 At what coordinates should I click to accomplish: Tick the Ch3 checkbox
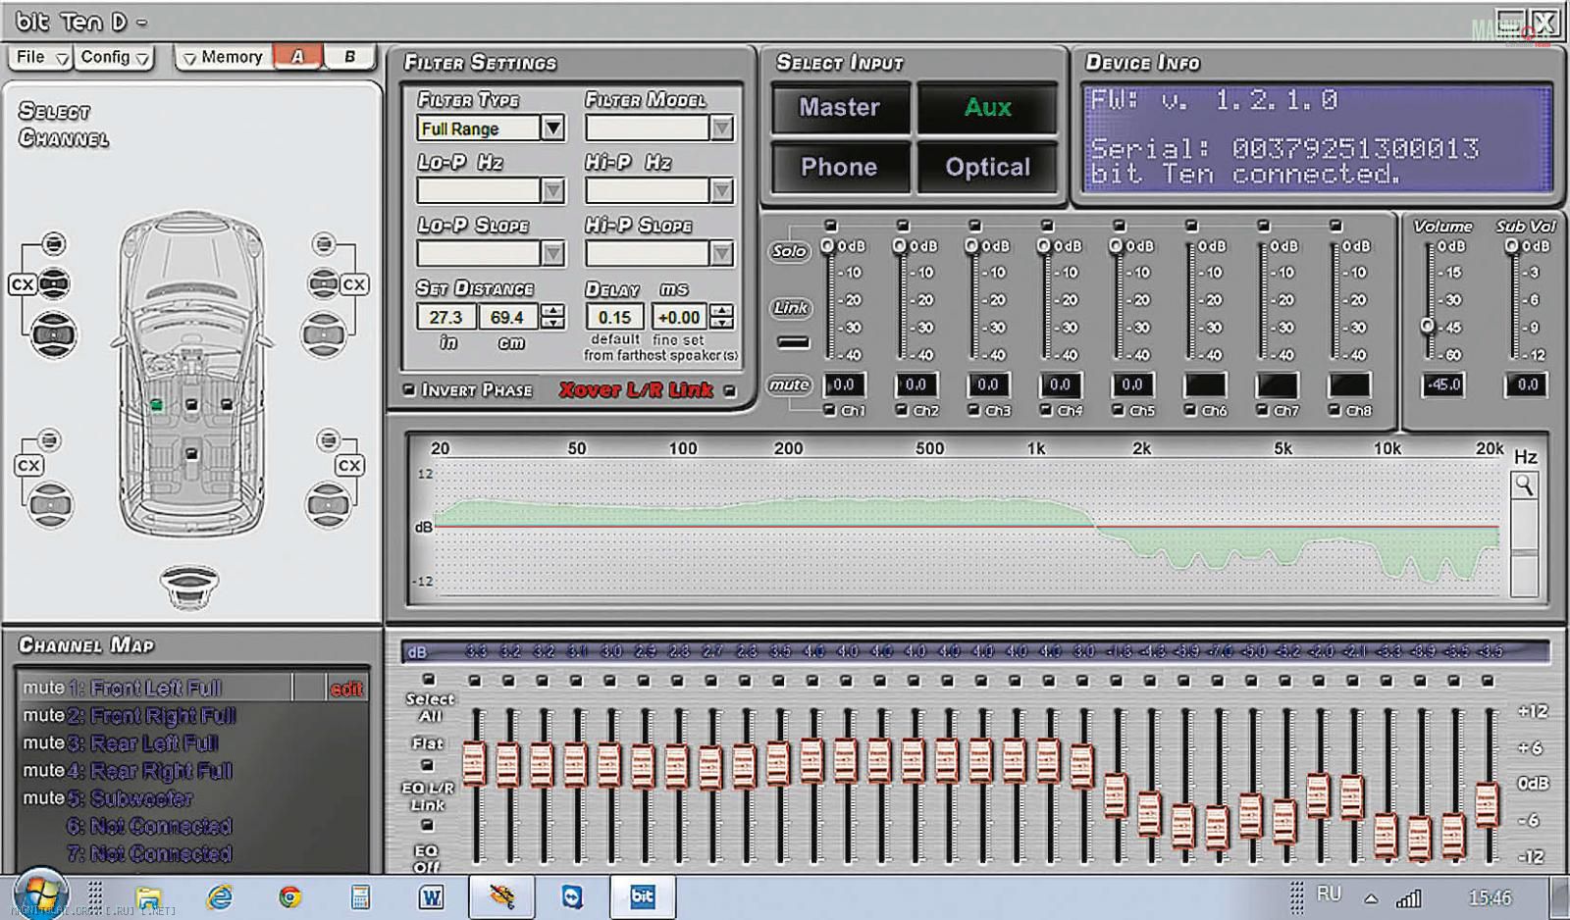(973, 410)
